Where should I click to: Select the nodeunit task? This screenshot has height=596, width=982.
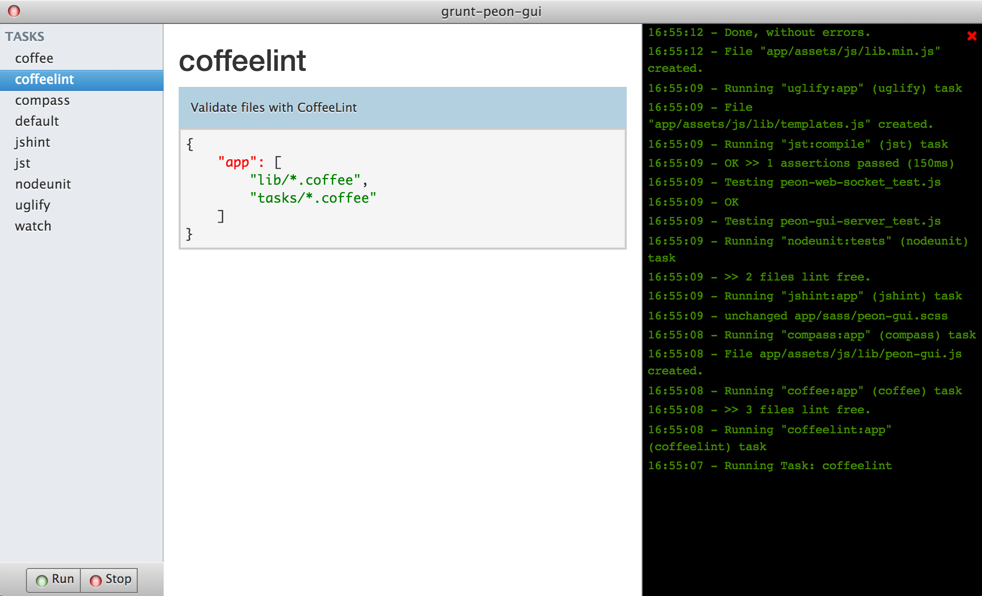click(81, 184)
